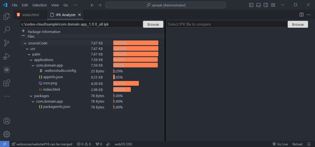The height and width of the screenshot is (147, 315).
Task: Collapse the Files section
Action: (23, 36)
